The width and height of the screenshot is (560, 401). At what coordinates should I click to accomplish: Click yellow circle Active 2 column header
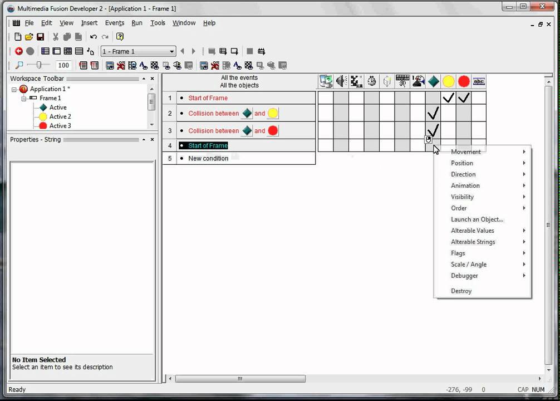tap(449, 81)
